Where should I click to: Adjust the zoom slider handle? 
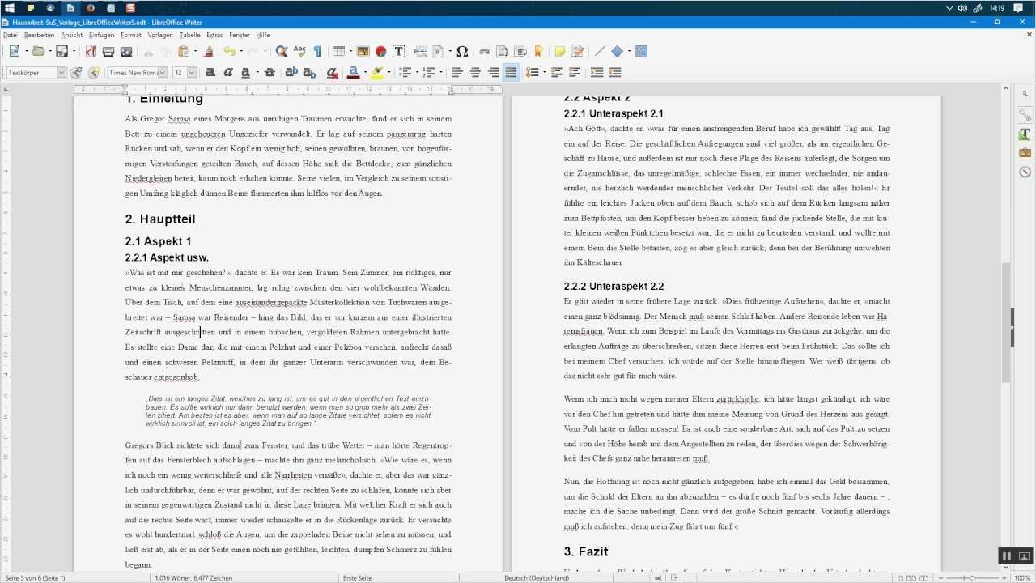tap(972, 578)
